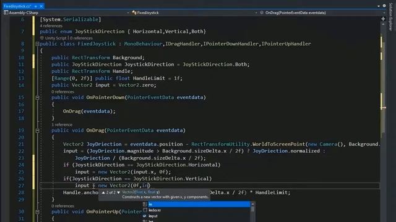Collapse the FixedJoystick class block

pos(37,44)
